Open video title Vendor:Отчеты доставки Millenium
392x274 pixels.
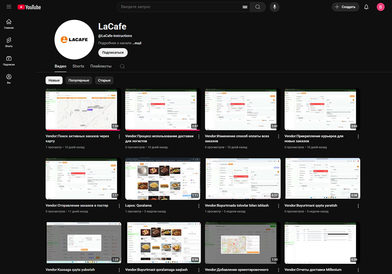pos(313,270)
